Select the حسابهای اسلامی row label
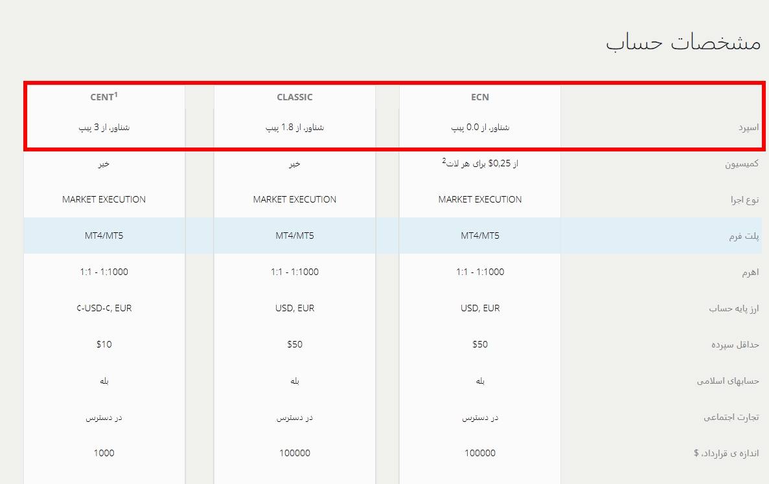 (x=728, y=381)
